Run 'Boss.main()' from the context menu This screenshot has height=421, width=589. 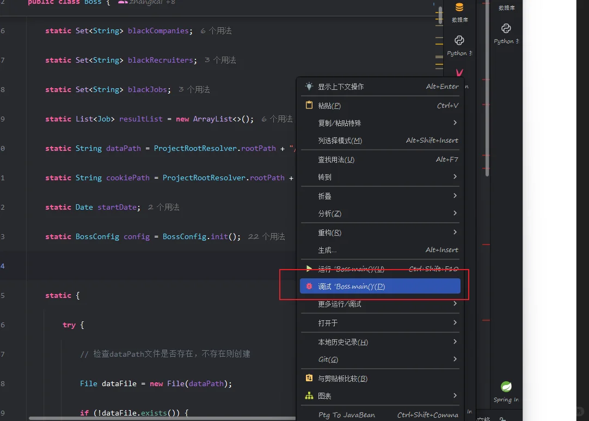[380, 269]
